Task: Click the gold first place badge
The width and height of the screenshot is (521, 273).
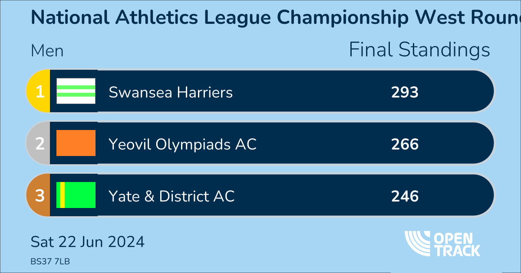Action: [39, 91]
